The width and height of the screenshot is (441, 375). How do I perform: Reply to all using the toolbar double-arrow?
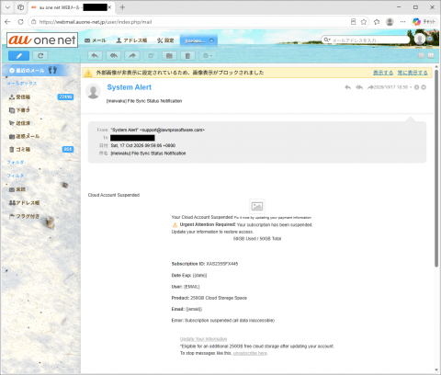click(x=114, y=56)
